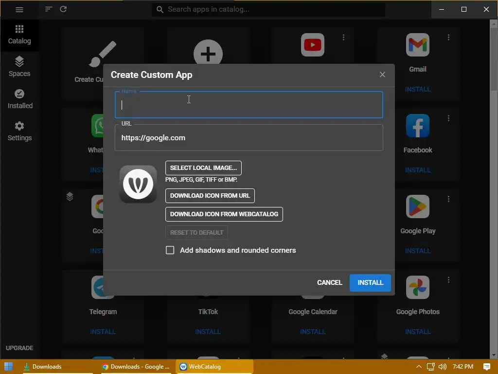Click the vertical scrollbar thumb
498x374 pixels.
494,59
